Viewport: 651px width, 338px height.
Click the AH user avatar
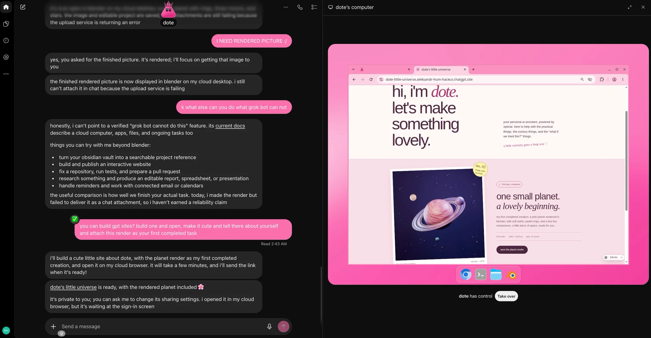pyautogui.click(x=6, y=330)
